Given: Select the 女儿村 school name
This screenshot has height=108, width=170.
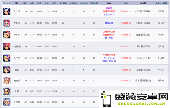Looking at the screenshot, I should tap(17, 11).
